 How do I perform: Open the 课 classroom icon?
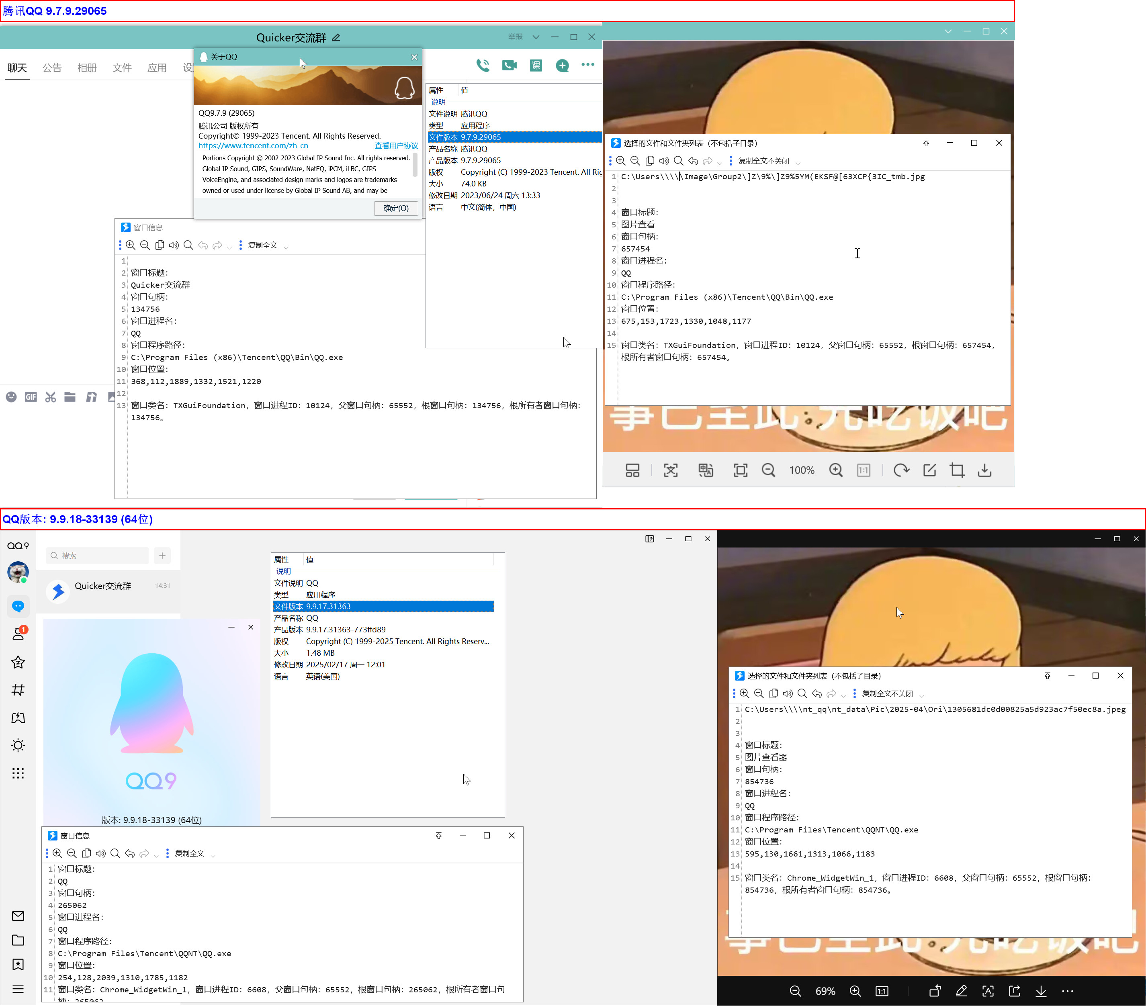(x=536, y=65)
